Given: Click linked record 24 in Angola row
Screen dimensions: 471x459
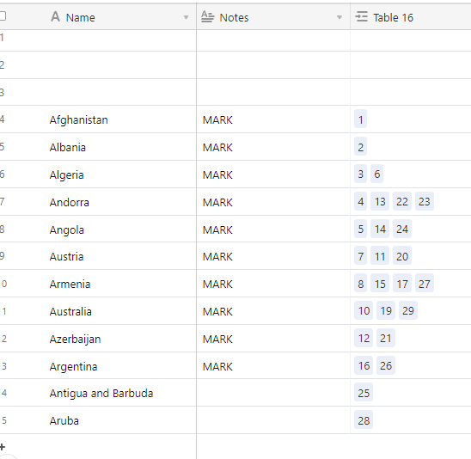Looking at the screenshot, I should click(x=402, y=229).
